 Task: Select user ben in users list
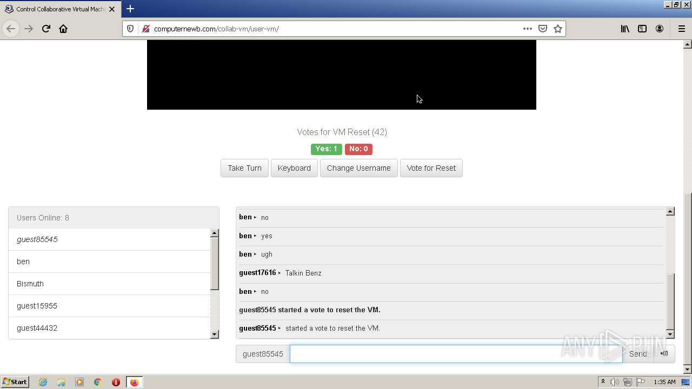click(109, 261)
